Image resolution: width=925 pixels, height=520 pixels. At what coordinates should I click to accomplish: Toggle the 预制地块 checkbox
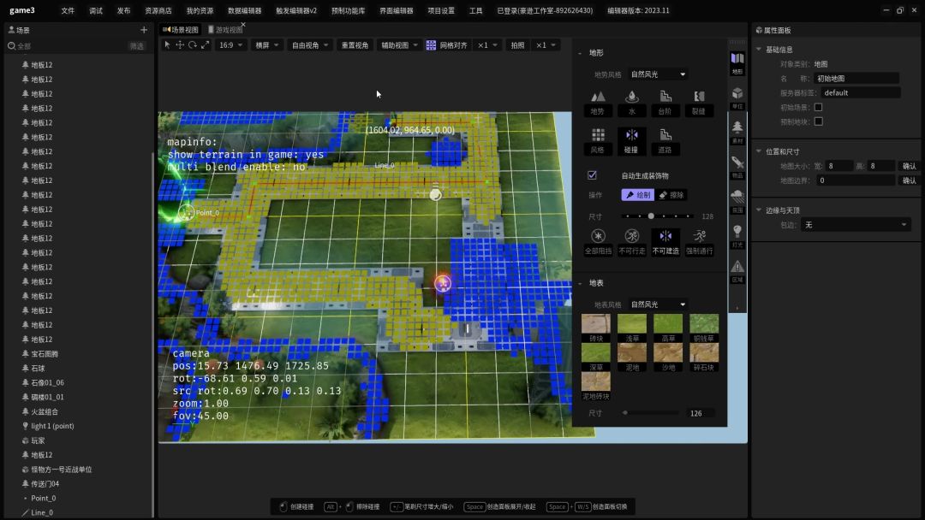click(818, 121)
